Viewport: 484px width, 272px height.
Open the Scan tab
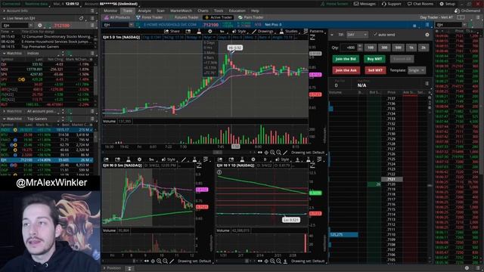160,11
